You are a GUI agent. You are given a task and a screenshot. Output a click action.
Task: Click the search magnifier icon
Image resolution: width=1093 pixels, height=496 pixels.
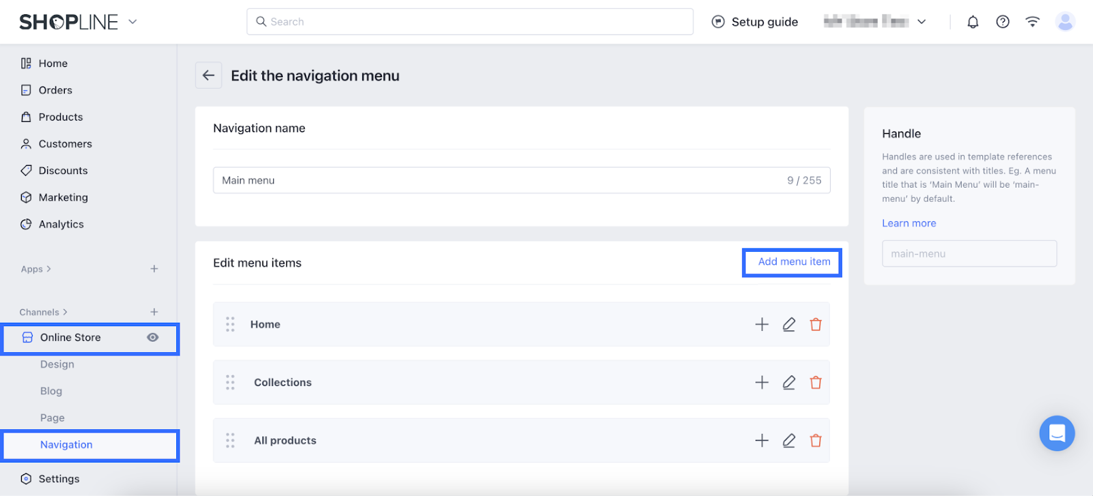click(261, 22)
